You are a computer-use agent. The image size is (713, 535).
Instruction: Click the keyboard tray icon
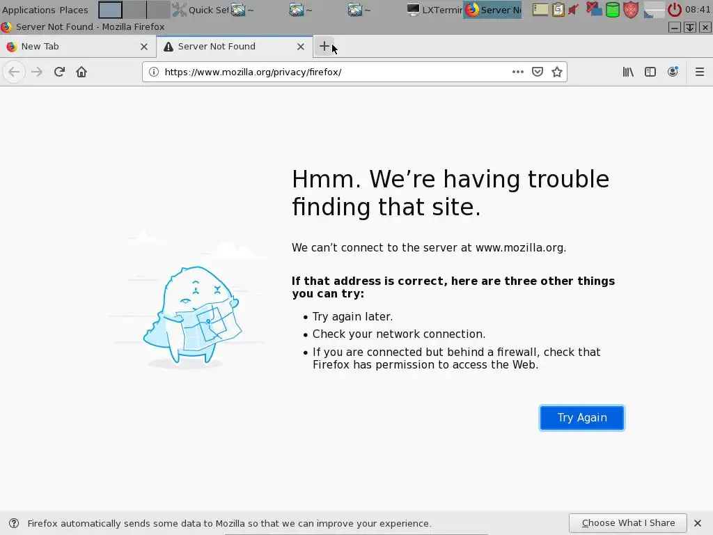pos(540,10)
